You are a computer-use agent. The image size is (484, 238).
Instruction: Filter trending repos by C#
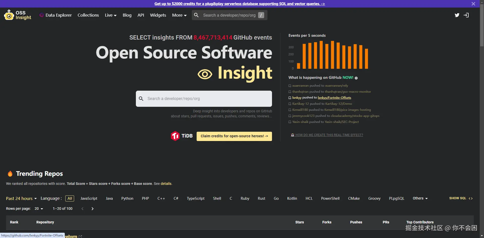pyautogui.click(x=176, y=198)
